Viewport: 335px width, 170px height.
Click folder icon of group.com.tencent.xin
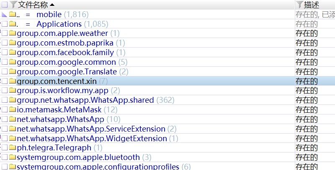pos(12,81)
